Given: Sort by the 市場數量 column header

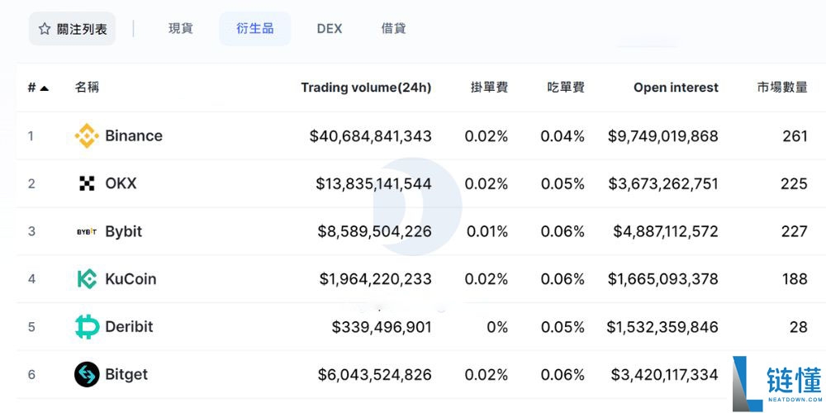Looking at the screenshot, I should tap(782, 88).
